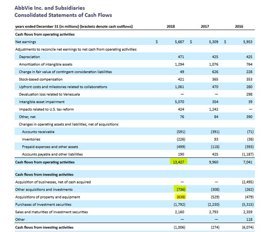The width and height of the screenshot is (280, 232).
Task: Click the 'Depreciation' row label
Action: tap(29, 57)
